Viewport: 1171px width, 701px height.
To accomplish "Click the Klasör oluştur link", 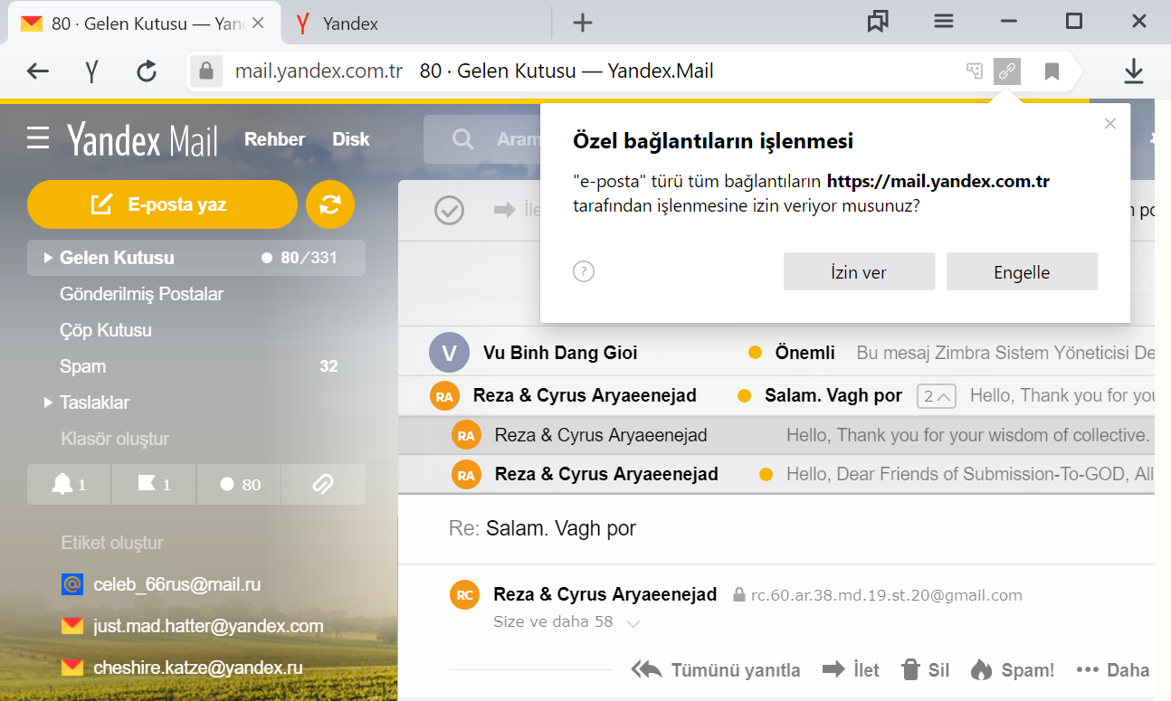I will click(115, 439).
